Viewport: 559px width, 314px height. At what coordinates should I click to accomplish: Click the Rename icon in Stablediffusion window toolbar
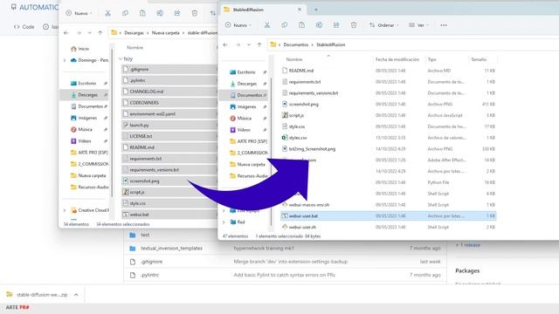319,25
